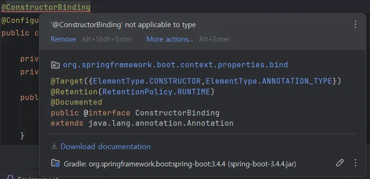This screenshot has height=179, width=370.
Task: Click the Gradle spring-boot-3.4.4.jar source text
Action: click(180, 164)
